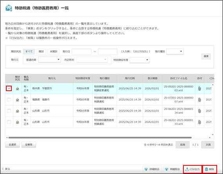Click opened-envelope icon in 山形県 令和06年度 row

[x=18, y=122]
